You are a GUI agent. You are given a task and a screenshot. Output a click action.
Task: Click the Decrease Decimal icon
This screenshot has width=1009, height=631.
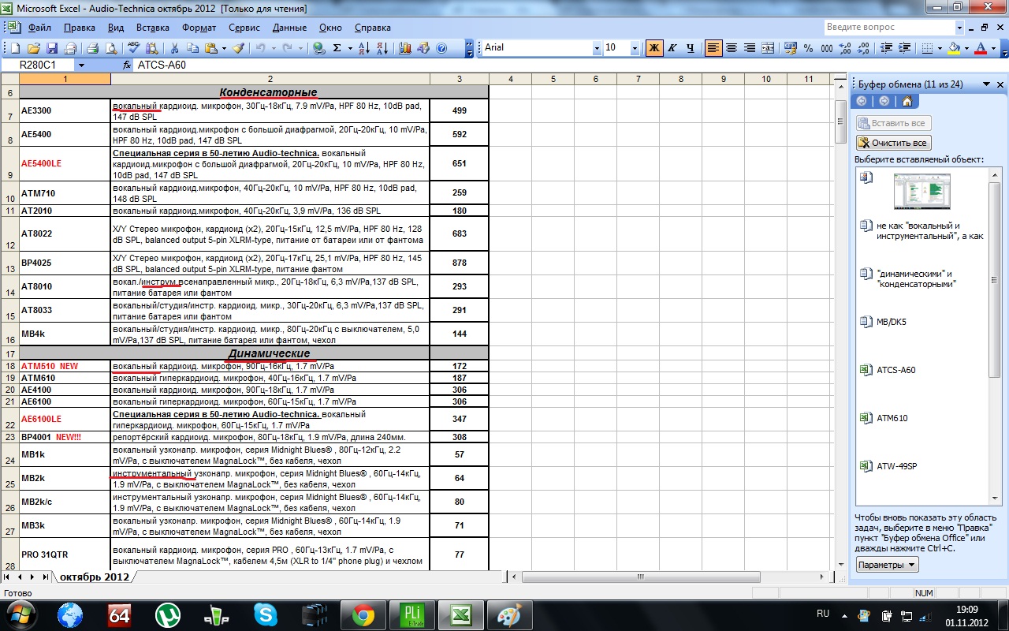point(863,48)
